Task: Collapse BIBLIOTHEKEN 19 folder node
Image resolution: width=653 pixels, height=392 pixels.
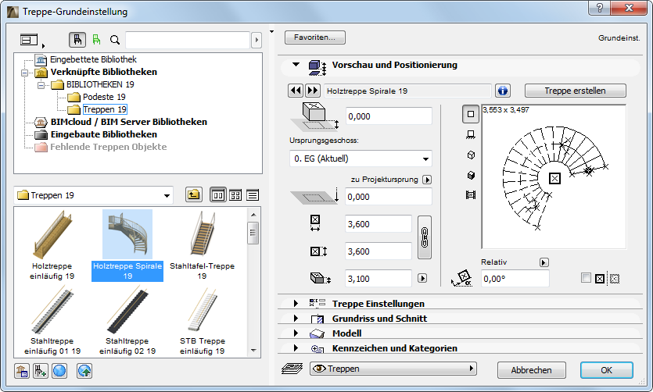Action: [x=41, y=85]
